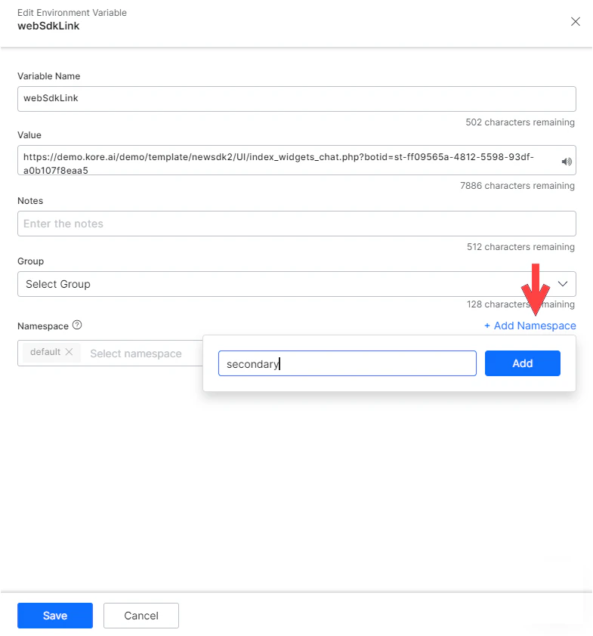
Task: Cancel editing the environment variable
Action: tap(141, 615)
